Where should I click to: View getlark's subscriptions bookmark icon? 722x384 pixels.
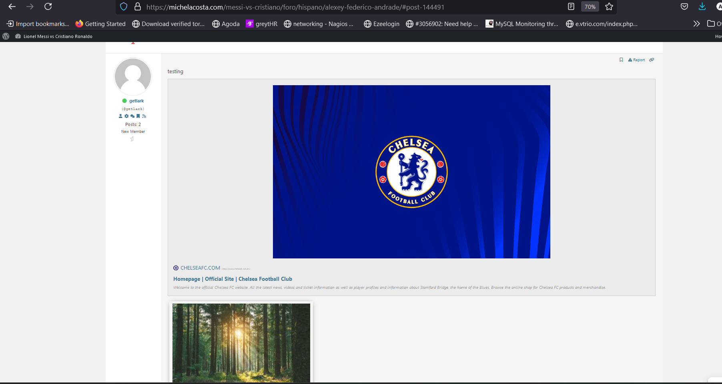coord(138,116)
